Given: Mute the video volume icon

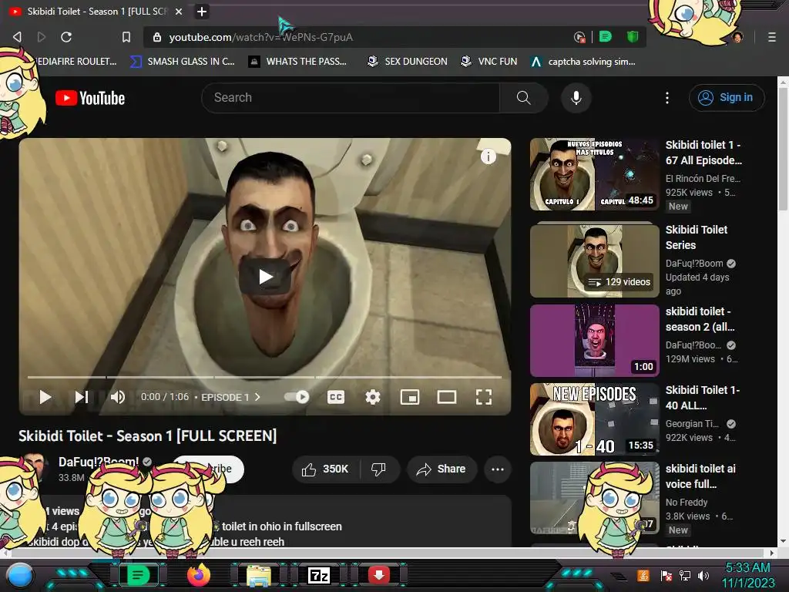Looking at the screenshot, I should 118,397.
